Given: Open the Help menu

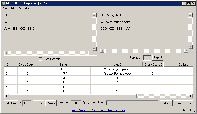Looking at the screenshot, I should pos(12,8).
